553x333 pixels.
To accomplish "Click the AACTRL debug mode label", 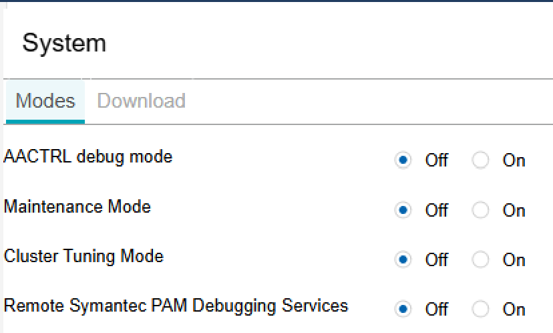I will pos(87,156).
